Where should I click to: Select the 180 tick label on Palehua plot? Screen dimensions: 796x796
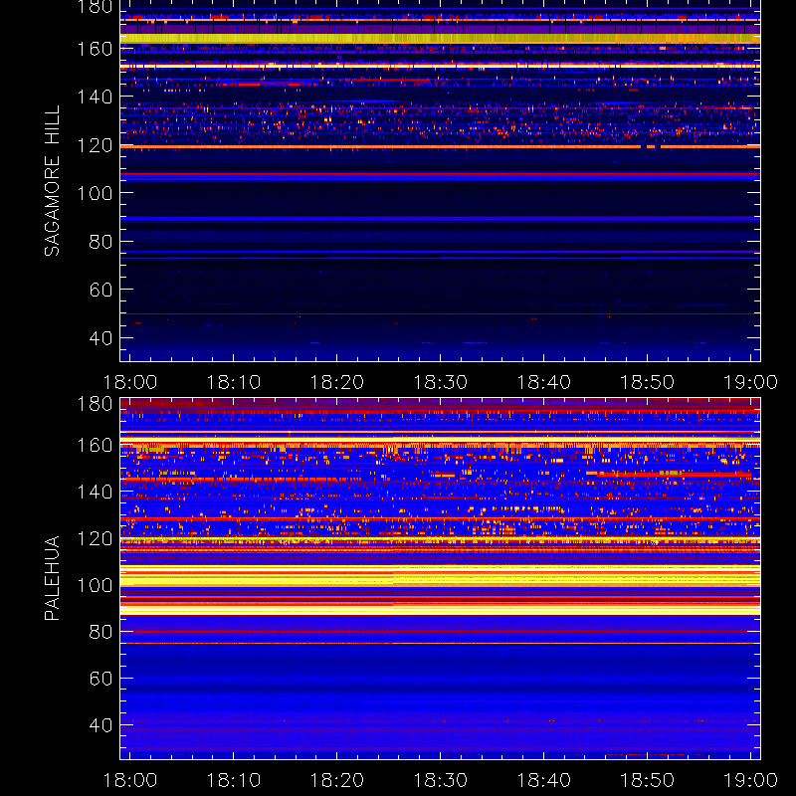pos(95,404)
